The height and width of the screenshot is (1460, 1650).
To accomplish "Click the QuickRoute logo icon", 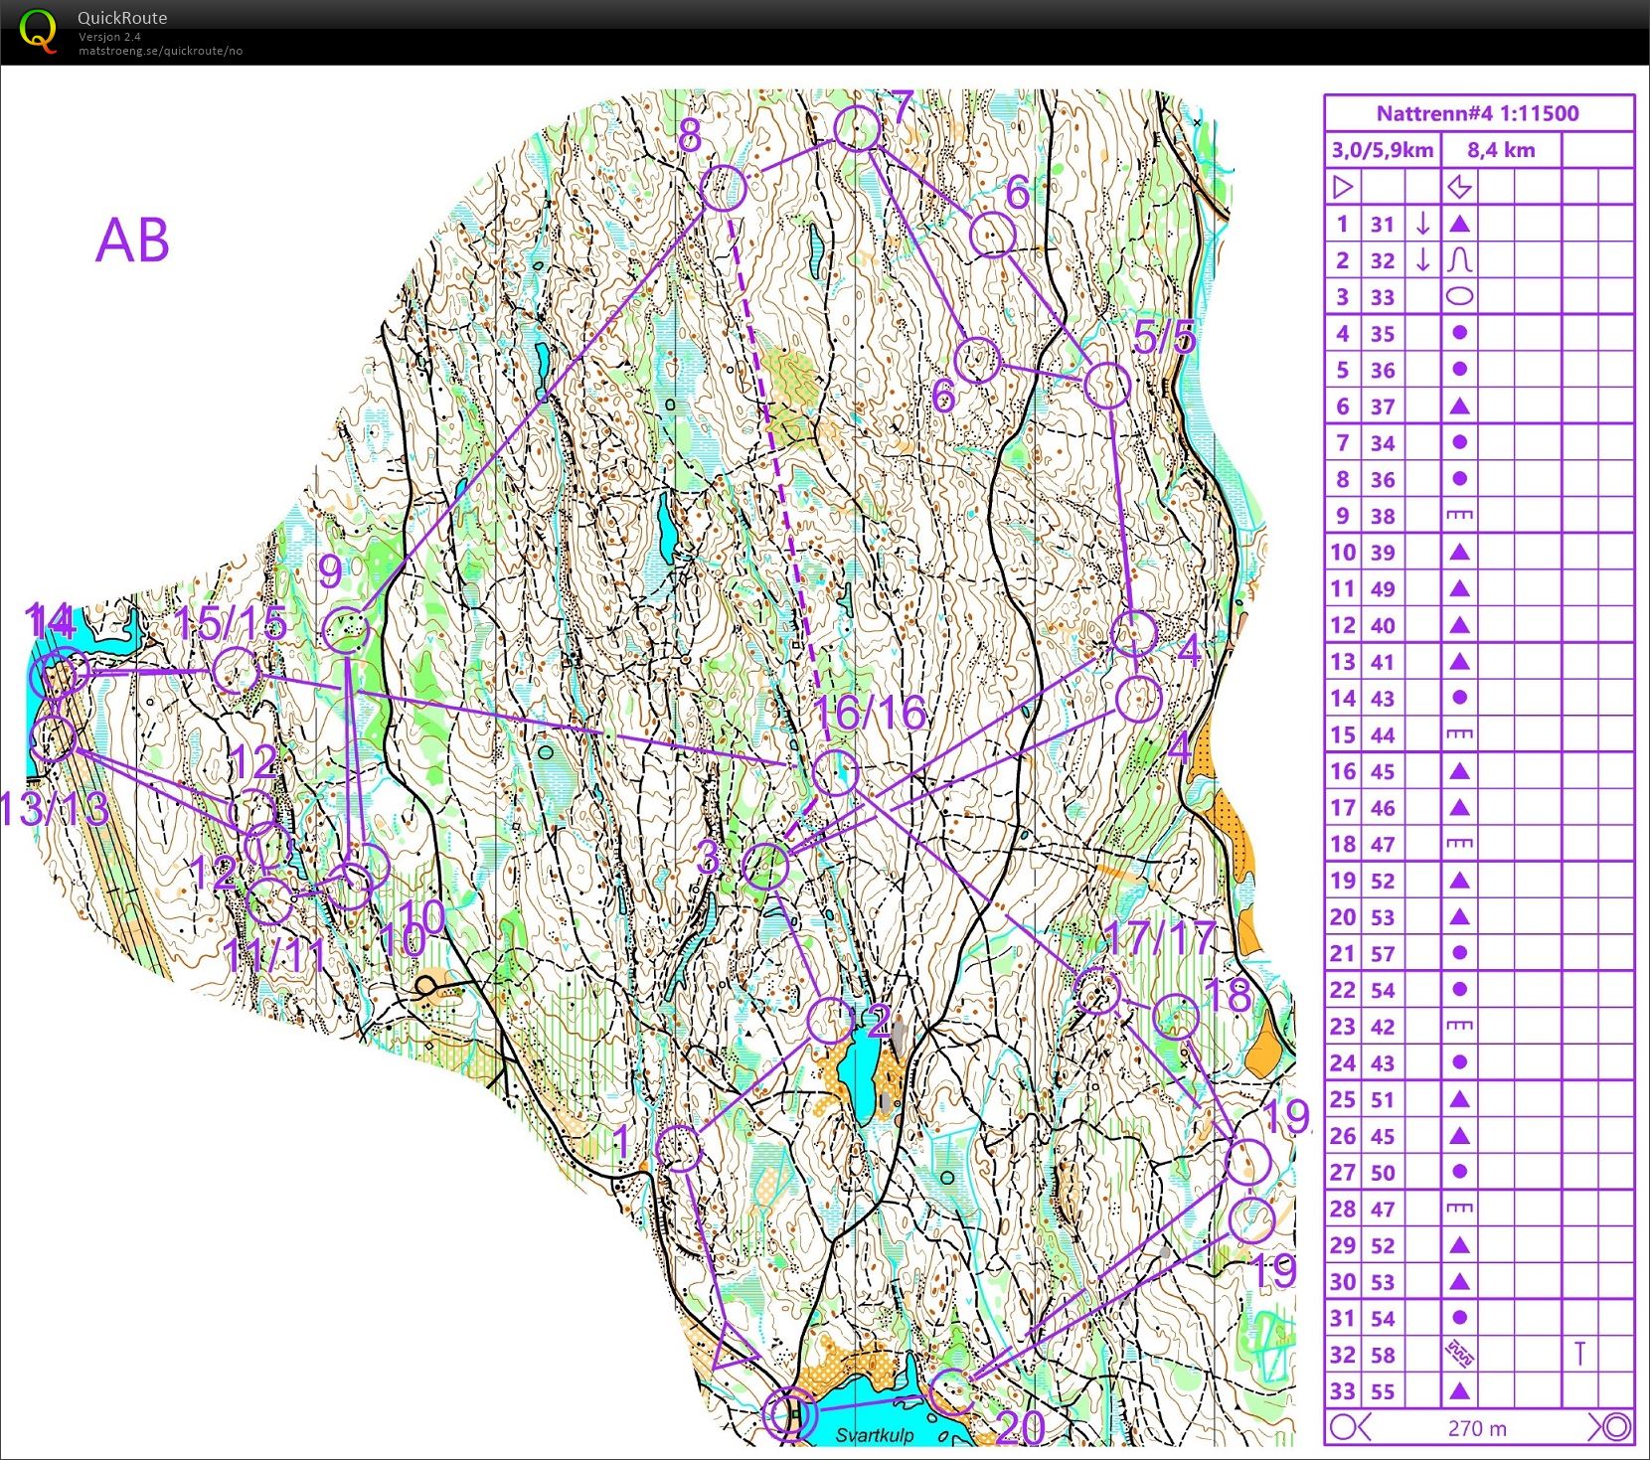I will (x=38, y=31).
